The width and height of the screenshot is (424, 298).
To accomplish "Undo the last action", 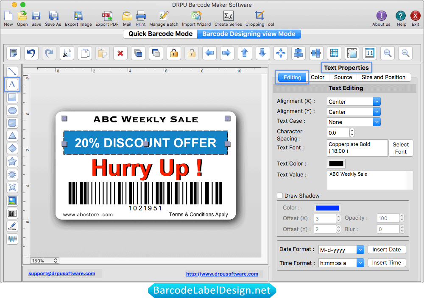I will click(x=31, y=53).
